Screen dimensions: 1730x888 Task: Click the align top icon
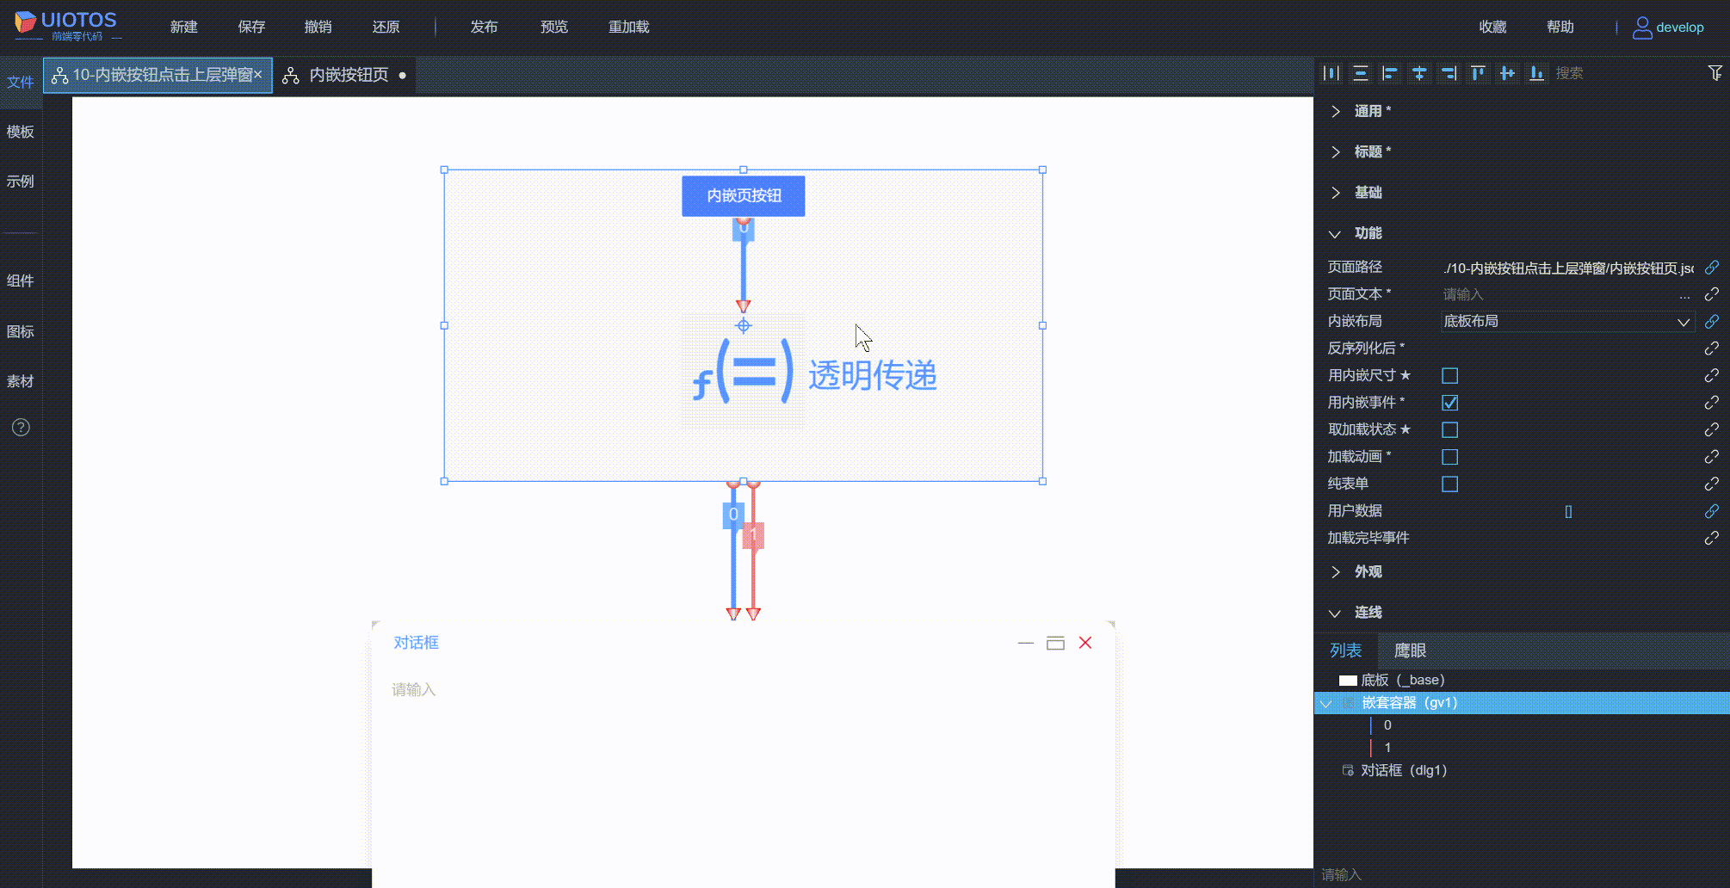(x=1477, y=73)
